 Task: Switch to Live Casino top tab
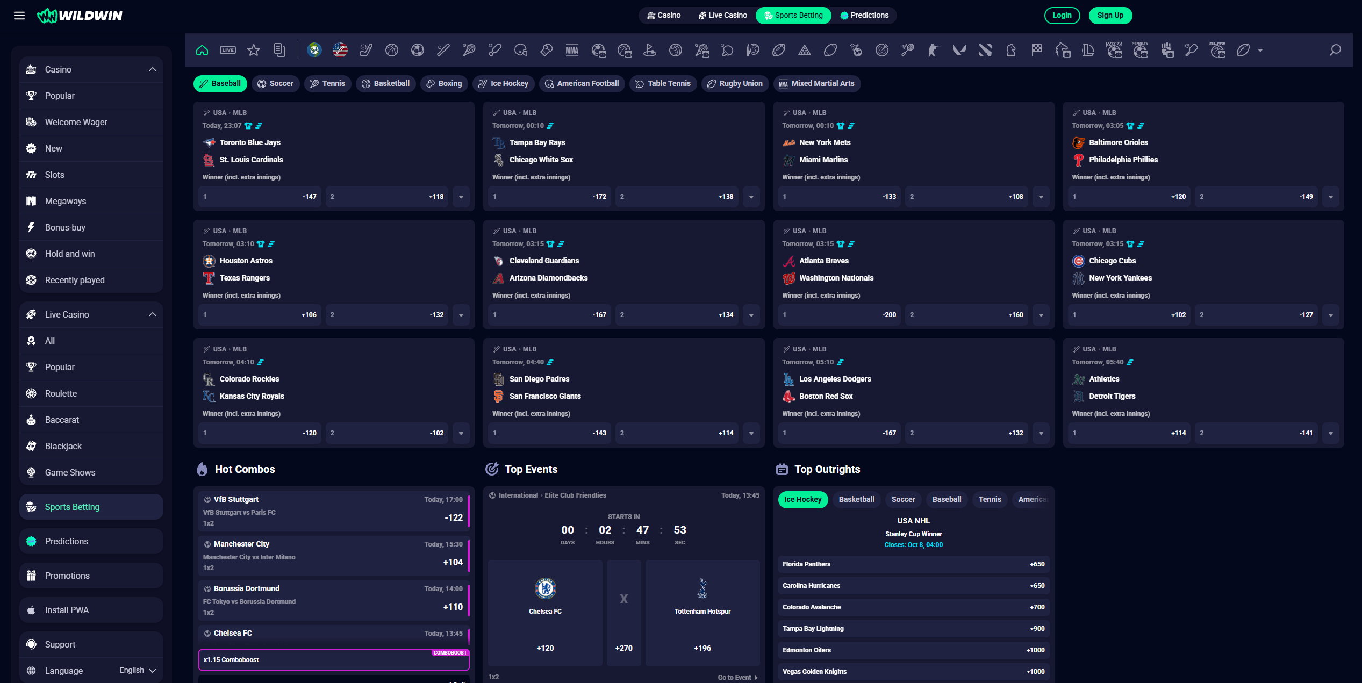click(x=722, y=15)
